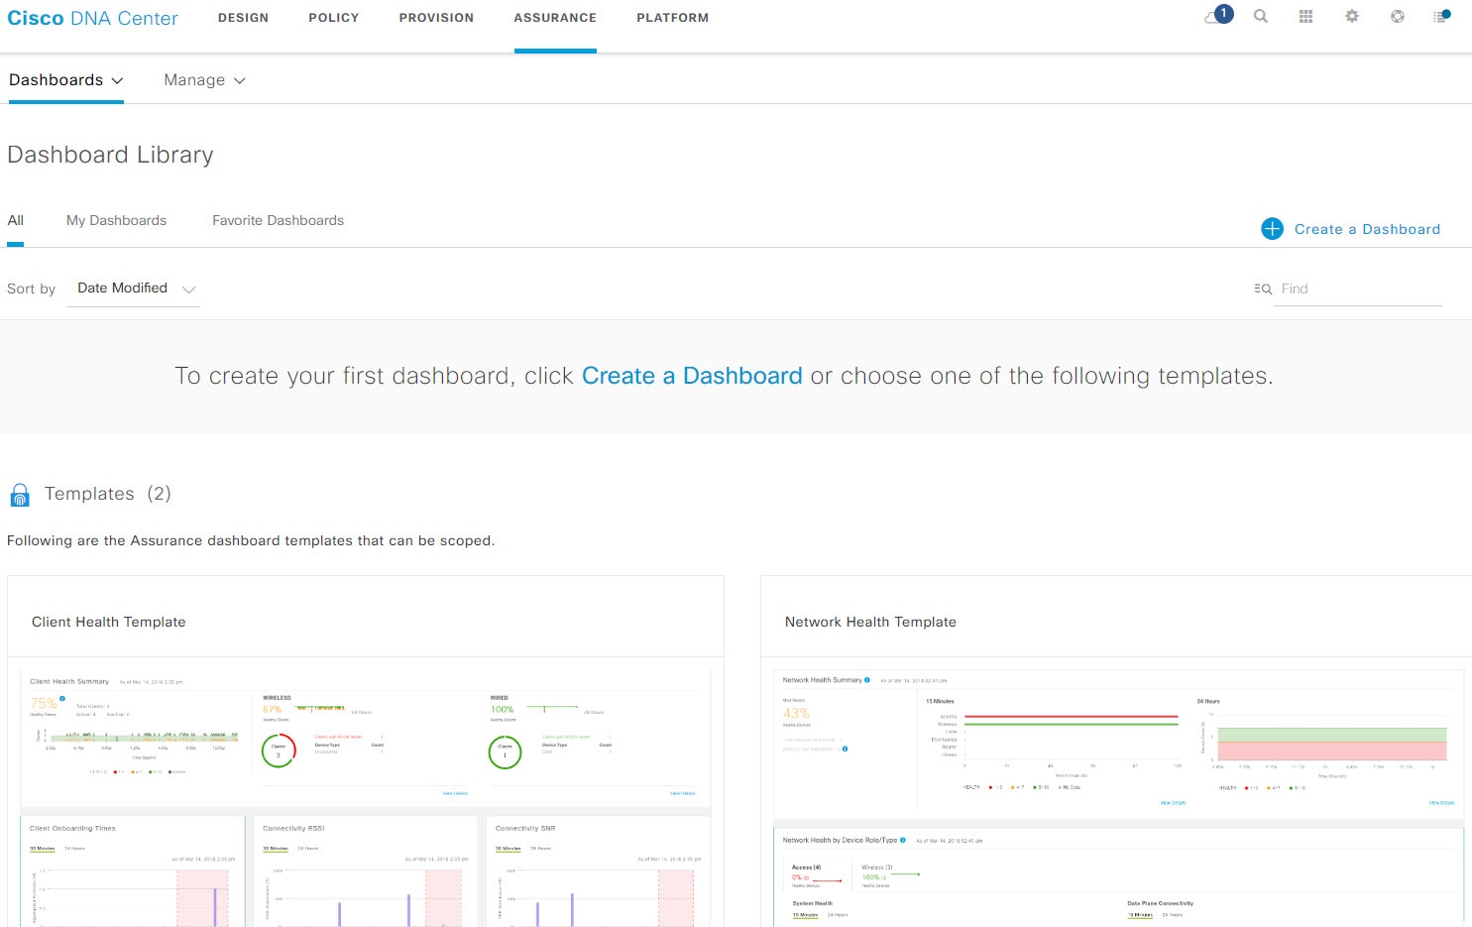The width and height of the screenshot is (1472, 927).
Task: Click the lock icon beside Templates heading
Action: 20,494
